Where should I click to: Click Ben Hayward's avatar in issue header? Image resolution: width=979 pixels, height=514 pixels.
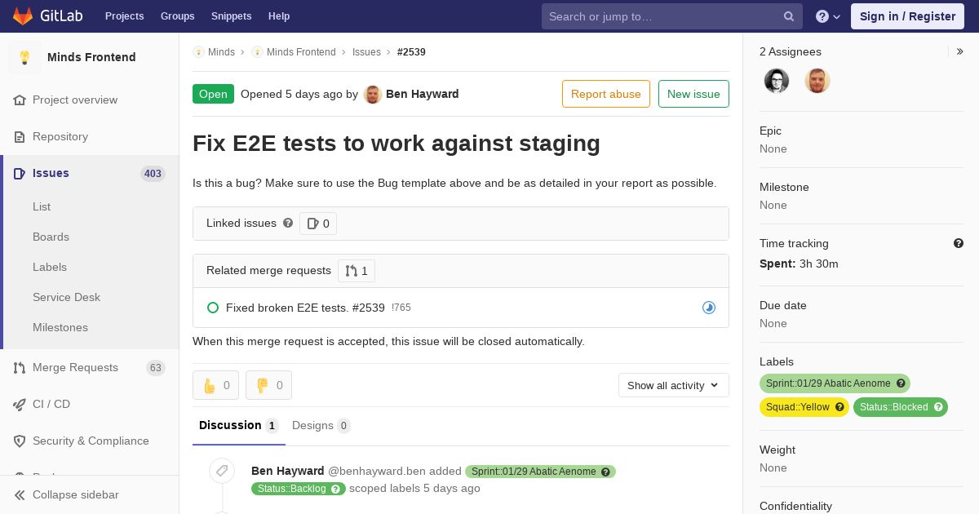[x=373, y=94]
